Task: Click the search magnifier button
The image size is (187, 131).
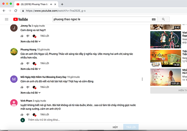Action: [x=163, y=19]
